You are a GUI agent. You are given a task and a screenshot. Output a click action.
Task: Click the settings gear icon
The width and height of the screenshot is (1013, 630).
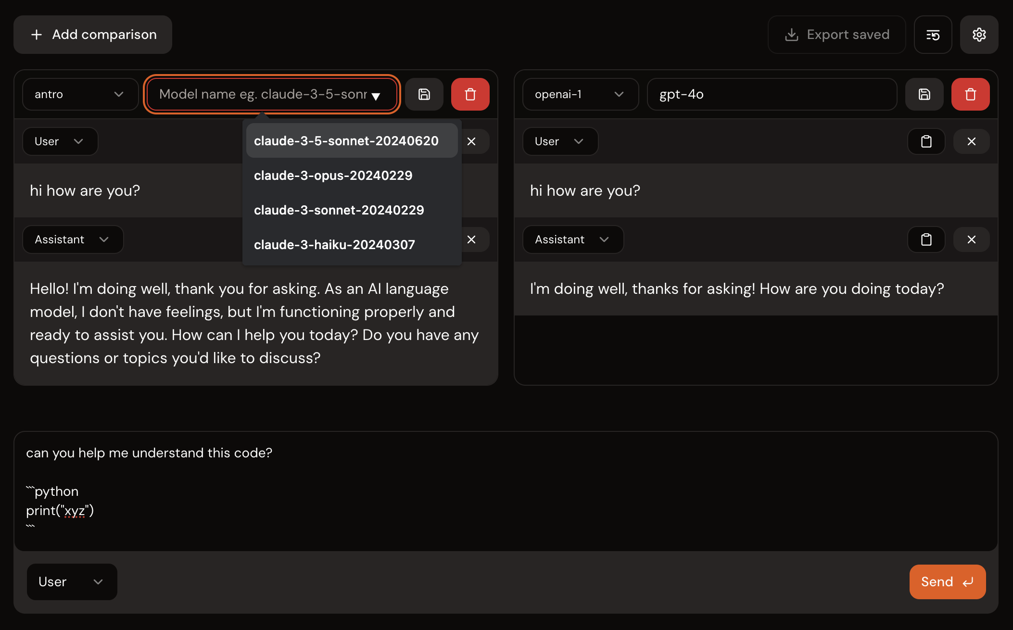click(979, 35)
